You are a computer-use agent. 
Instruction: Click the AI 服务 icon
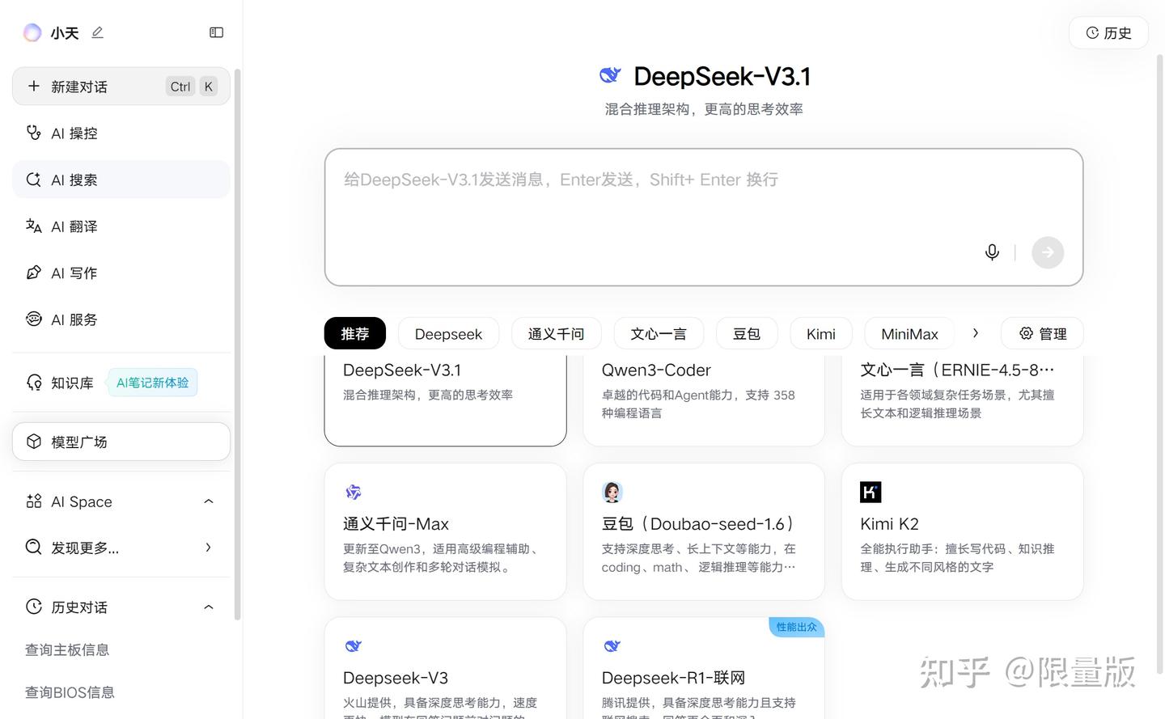[x=33, y=319]
